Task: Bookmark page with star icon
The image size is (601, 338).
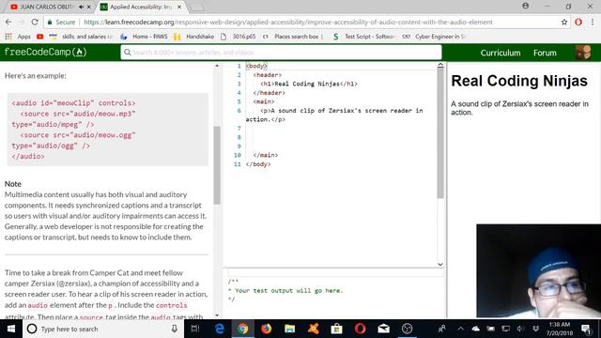Action: [564, 23]
